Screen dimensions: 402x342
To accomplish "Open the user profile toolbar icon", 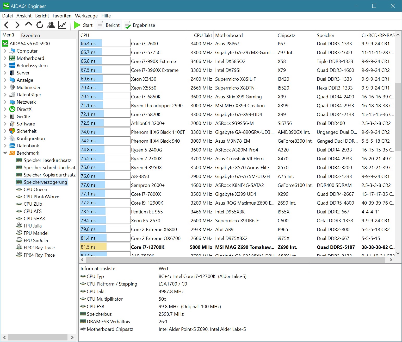I will coord(51,25).
